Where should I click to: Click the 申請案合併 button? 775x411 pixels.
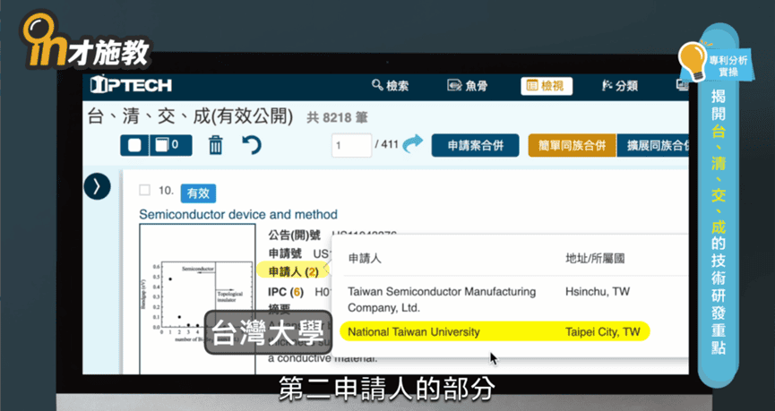[x=475, y=145]
